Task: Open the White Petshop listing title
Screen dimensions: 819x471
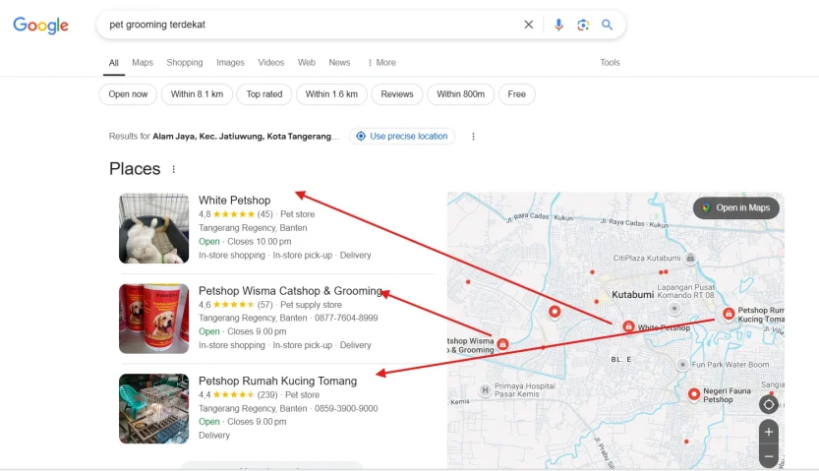Action: [235, 201]
